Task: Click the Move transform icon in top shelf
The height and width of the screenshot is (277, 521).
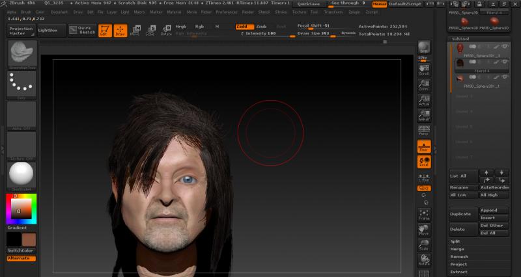Action: tap(135, 30)
